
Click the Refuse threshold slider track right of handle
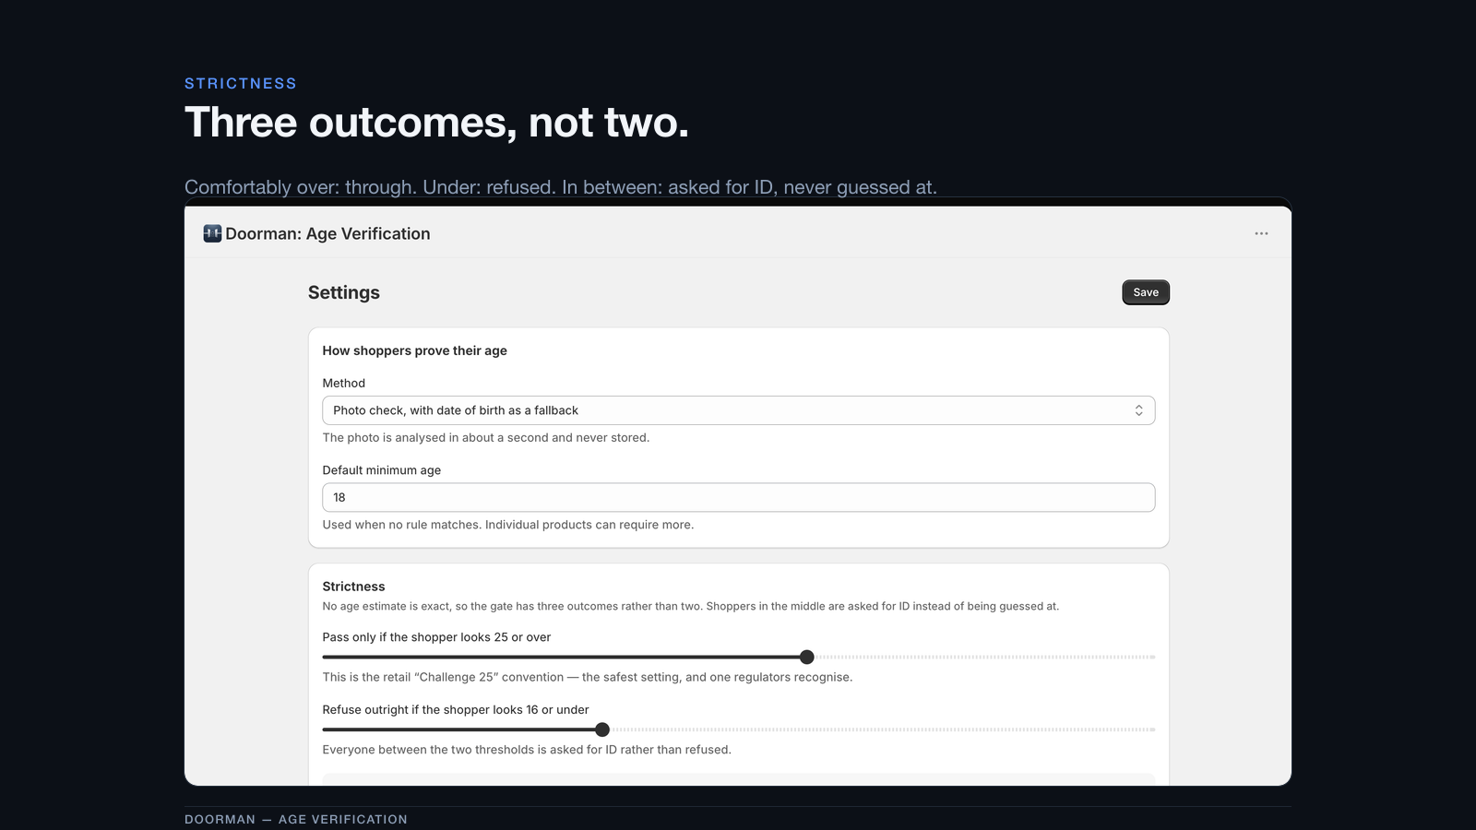882,729
